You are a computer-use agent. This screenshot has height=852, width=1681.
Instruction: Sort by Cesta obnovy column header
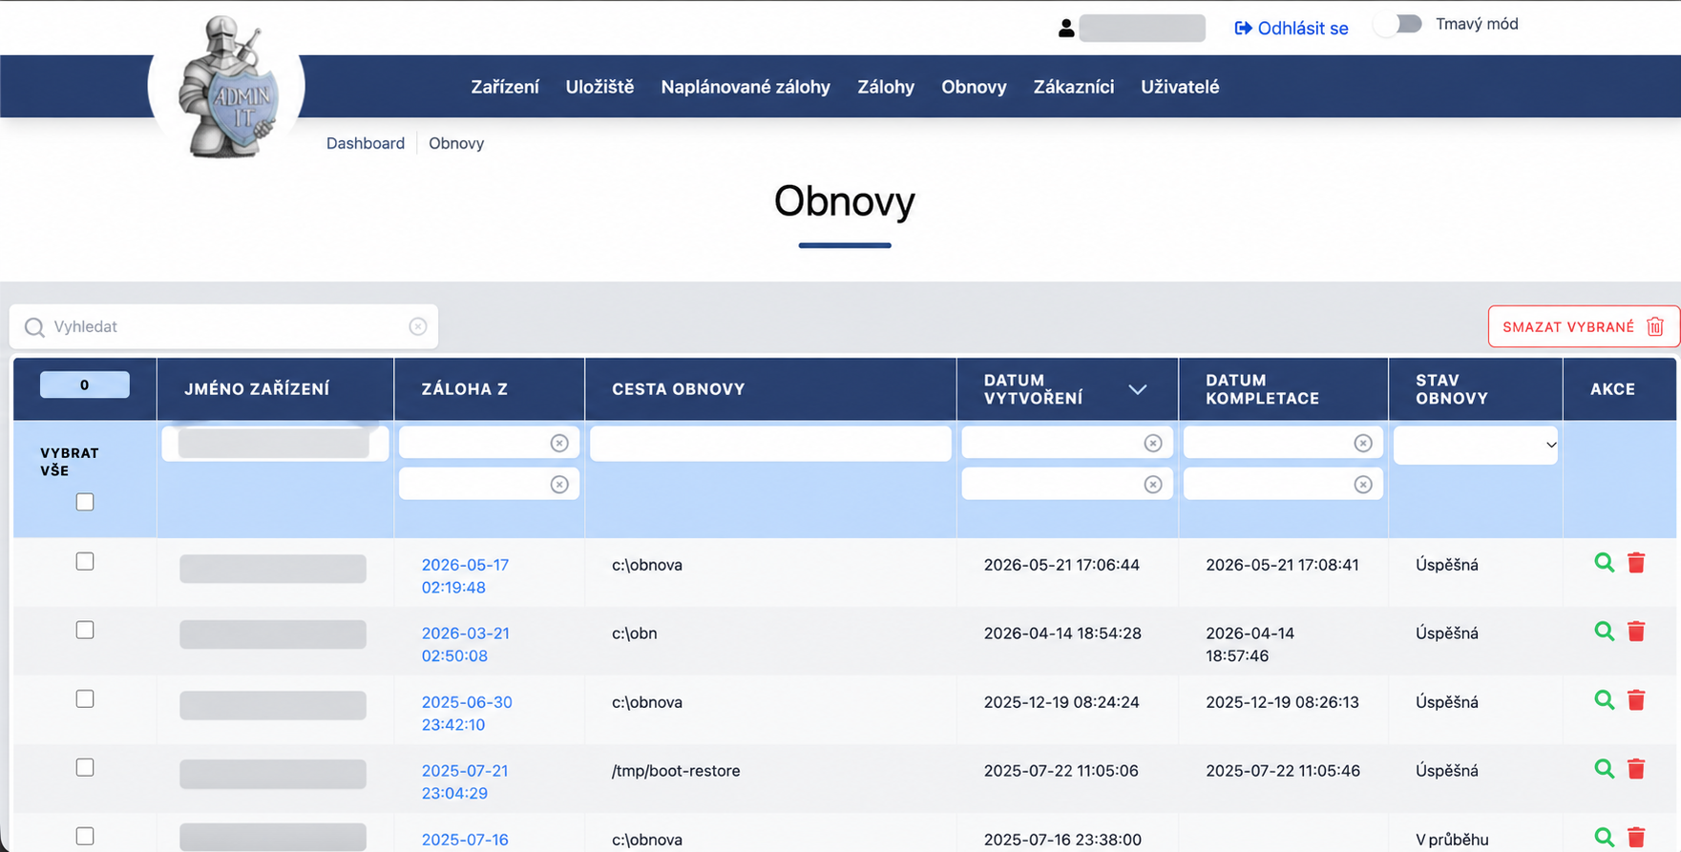point(679,389)
